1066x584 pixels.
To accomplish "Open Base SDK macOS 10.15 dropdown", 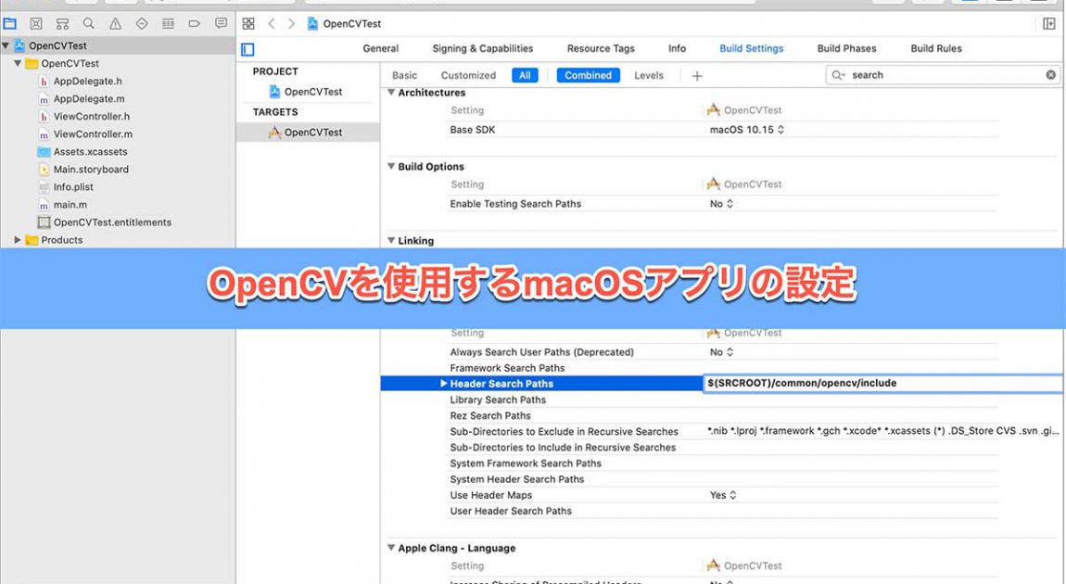I will tap(747, 130).
